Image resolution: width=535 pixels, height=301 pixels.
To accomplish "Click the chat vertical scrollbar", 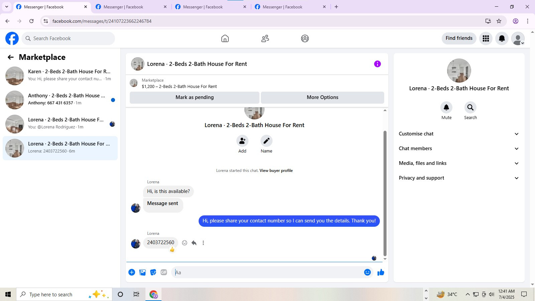I will pyautogui.click(x=385, y=193).
